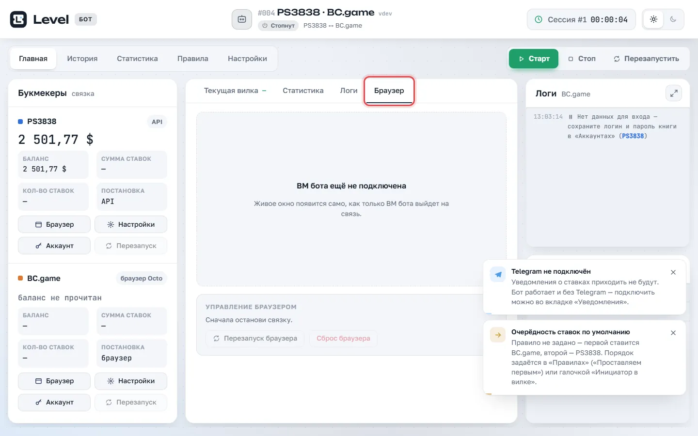The image size is (698, 436).
Task: Click the БОТ badge next to Level
Action: (x=86, y=19)
